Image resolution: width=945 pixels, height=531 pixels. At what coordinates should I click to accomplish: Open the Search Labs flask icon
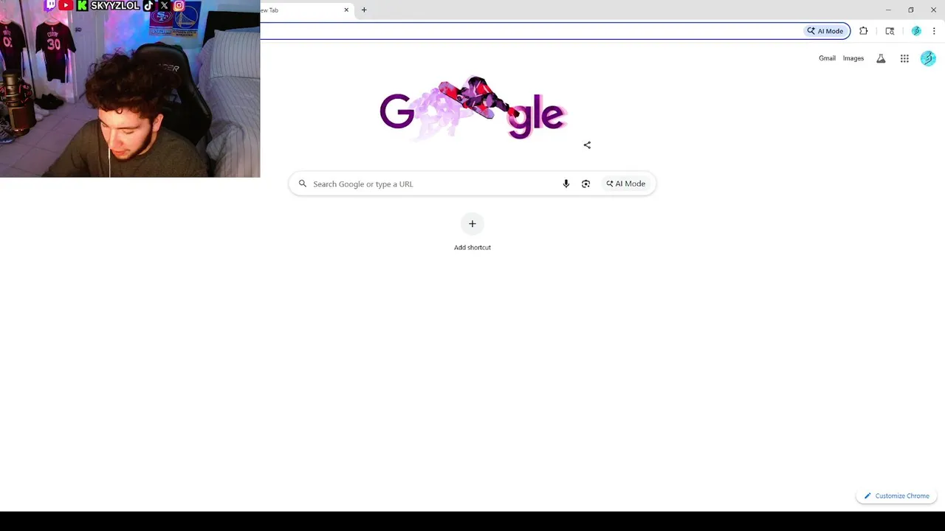(x=881, y=58)
